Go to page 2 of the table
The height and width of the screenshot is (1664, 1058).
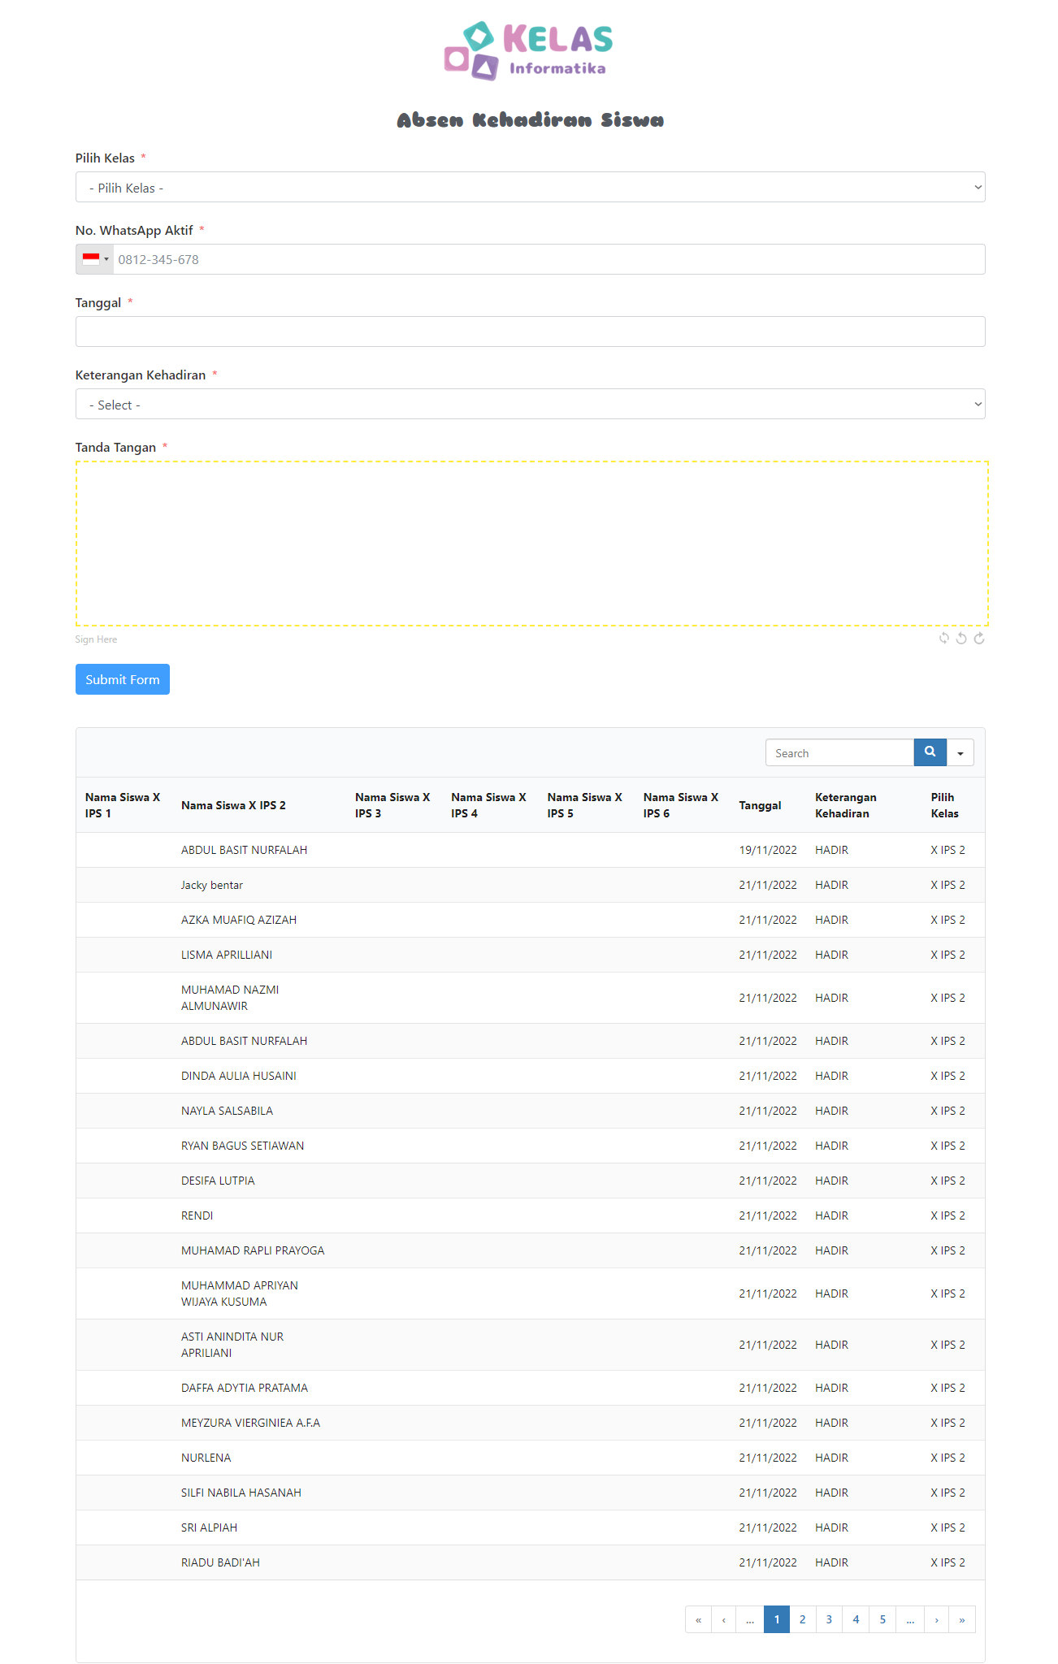802,1619
